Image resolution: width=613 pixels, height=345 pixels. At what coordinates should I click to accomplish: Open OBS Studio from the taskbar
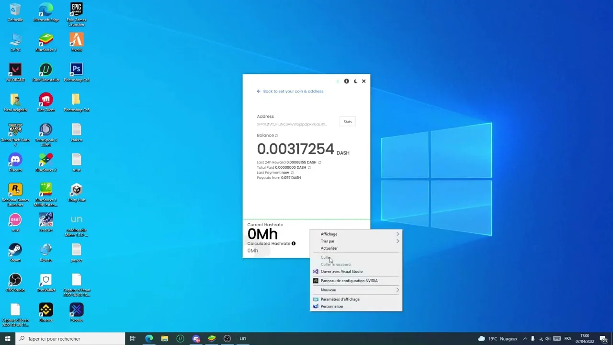coord(227,339)
